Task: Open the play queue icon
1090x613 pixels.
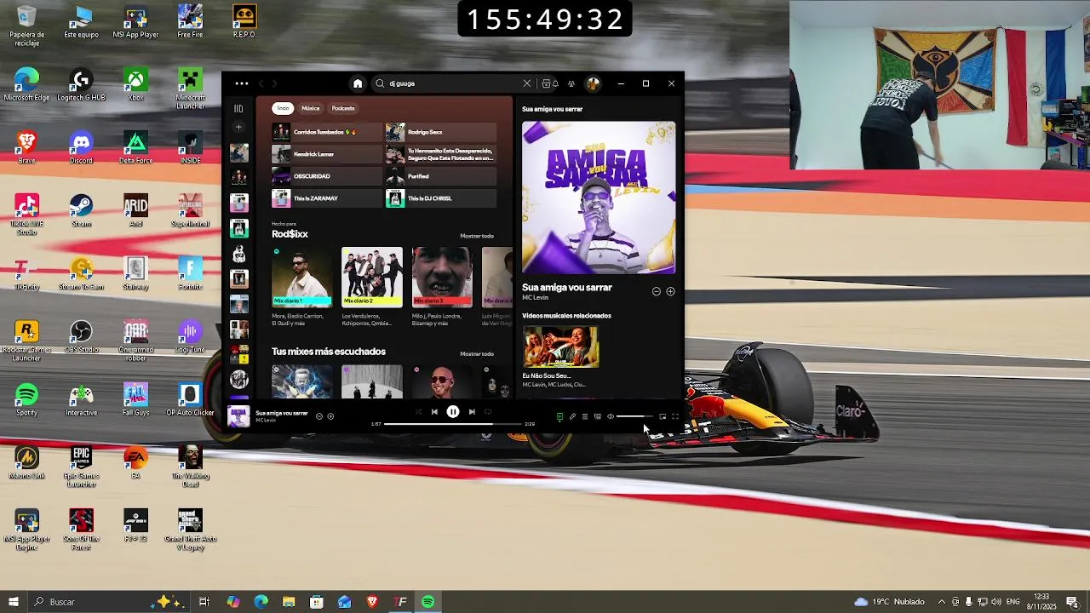Action: pyautogui.click(x=585, y=416)
